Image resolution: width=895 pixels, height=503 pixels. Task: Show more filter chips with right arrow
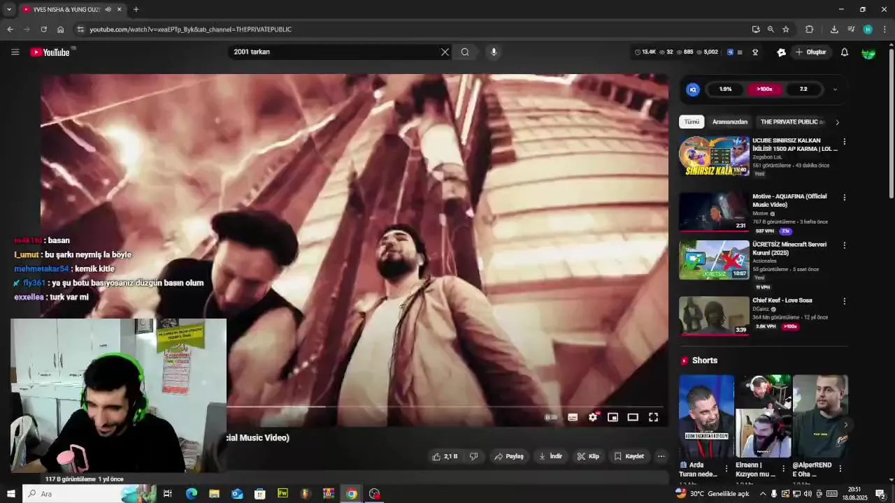point(837,122)
